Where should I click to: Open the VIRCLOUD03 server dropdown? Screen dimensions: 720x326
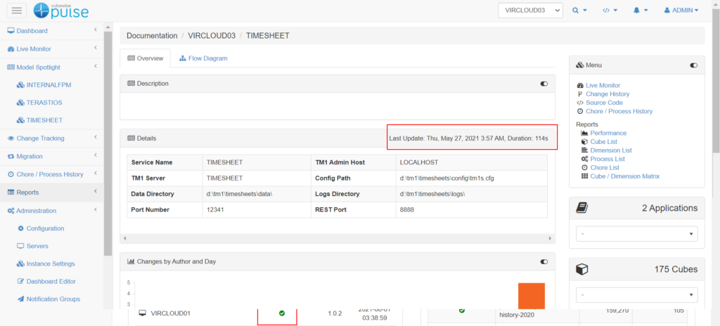529,11
